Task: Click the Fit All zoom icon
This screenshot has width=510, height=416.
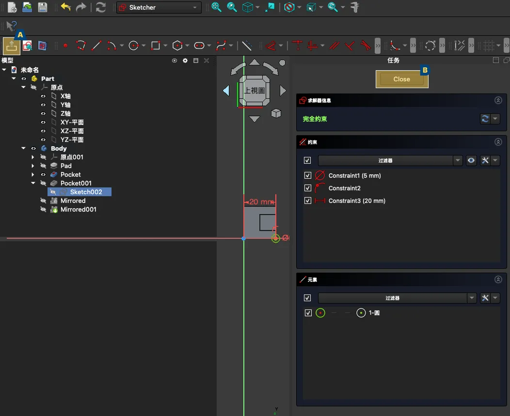Action: pos(216,7)
